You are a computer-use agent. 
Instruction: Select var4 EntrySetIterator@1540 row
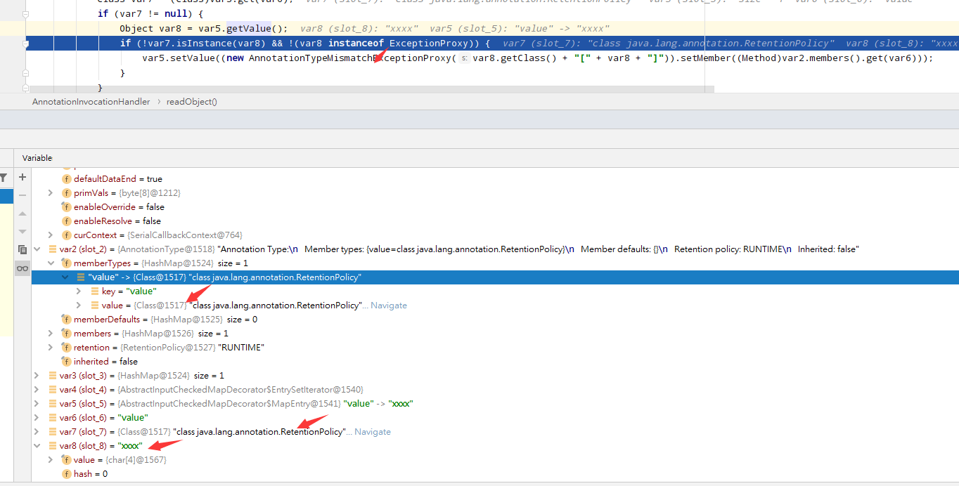[495, 390]
